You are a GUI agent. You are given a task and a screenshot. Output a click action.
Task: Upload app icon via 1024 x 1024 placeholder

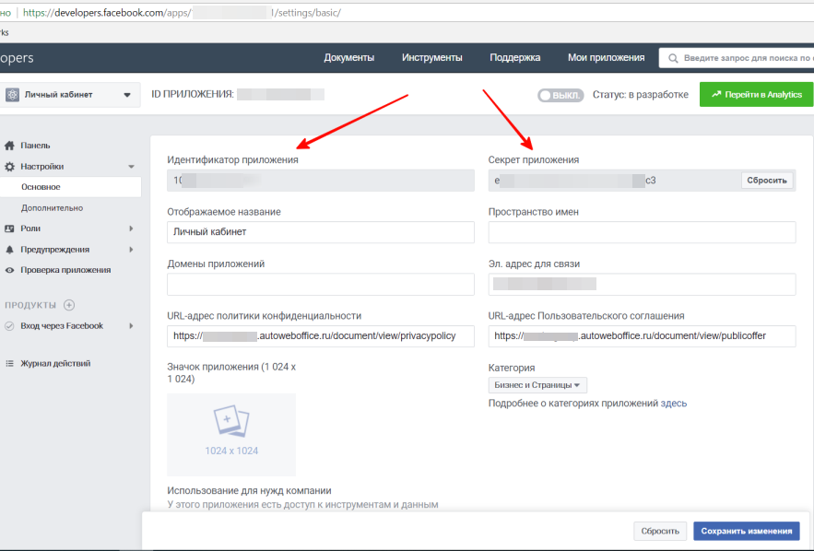(x=231, y=435)
